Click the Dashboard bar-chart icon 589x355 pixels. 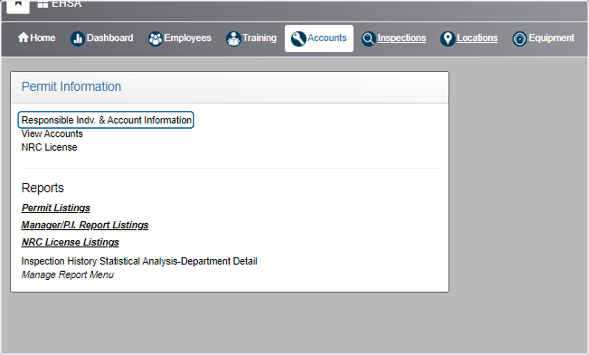click(x=78, y=39)
